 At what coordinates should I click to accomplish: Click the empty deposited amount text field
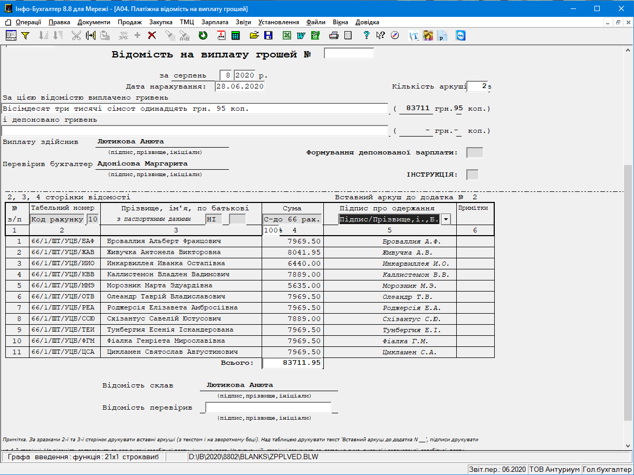point(195,130)
